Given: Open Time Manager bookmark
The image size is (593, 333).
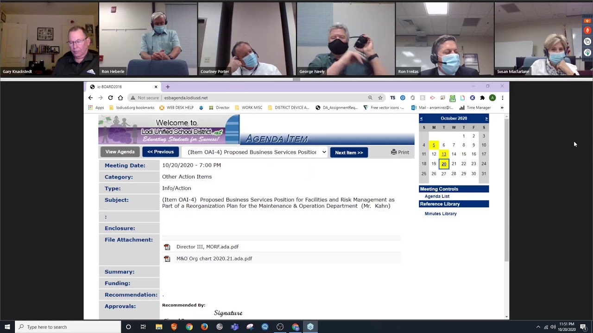Looking at the screenshot, I should click(475, 107).
